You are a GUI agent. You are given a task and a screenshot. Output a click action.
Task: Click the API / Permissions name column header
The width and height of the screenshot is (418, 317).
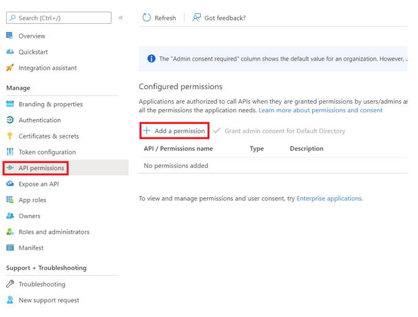178,148
